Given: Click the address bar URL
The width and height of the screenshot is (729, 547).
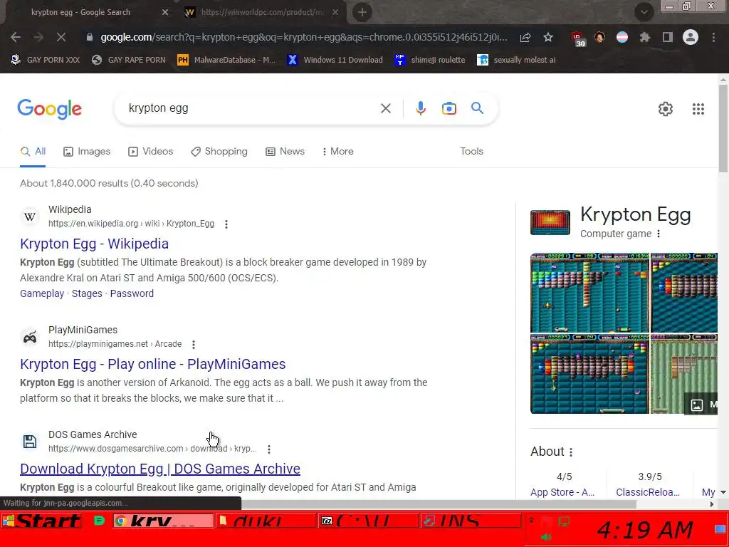Looking at the screenshot, I should pos(303,37).
